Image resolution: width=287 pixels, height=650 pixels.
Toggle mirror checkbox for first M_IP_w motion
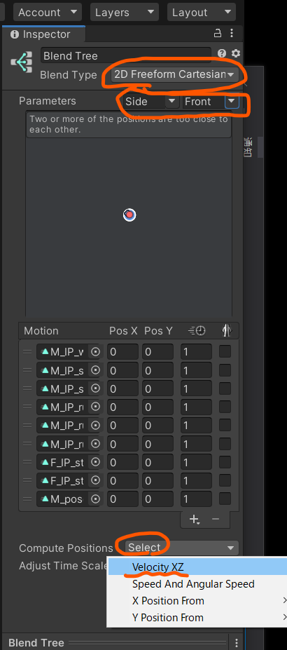pyautogui.click(x=225, y=351)
